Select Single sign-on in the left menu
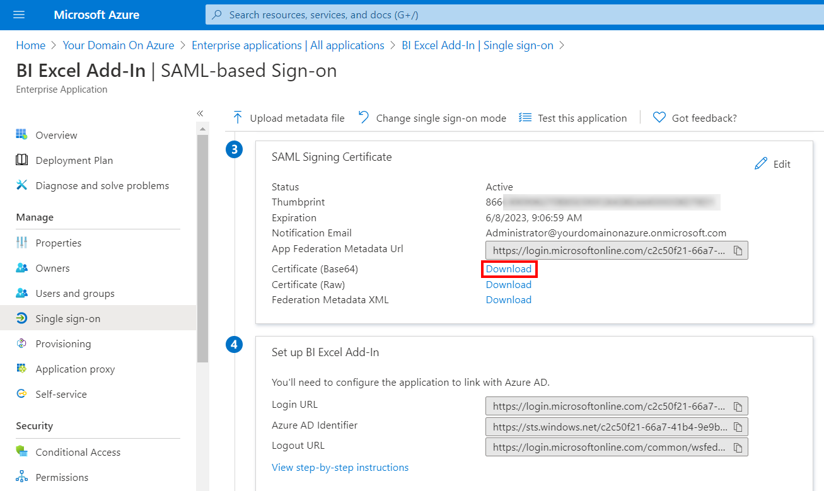Screen dimensions: 824x491 point(98,318)
